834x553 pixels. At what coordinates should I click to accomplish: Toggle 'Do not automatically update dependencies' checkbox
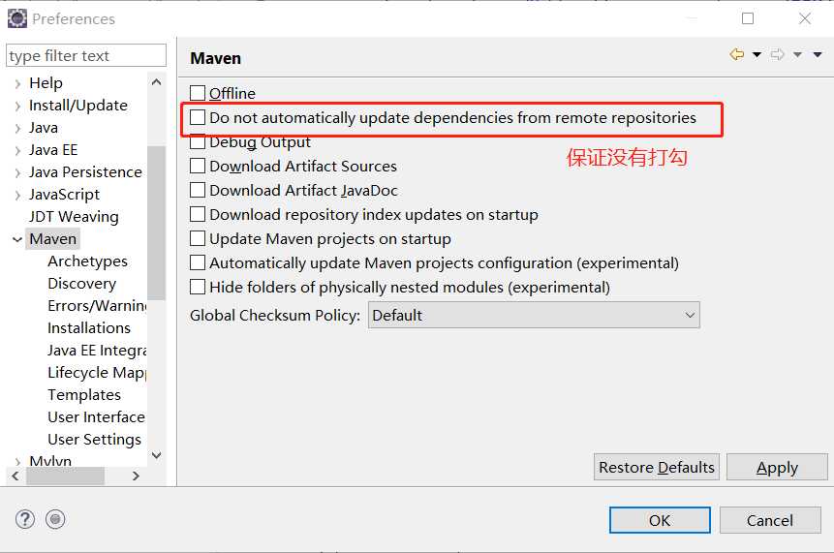pos(198,118)
